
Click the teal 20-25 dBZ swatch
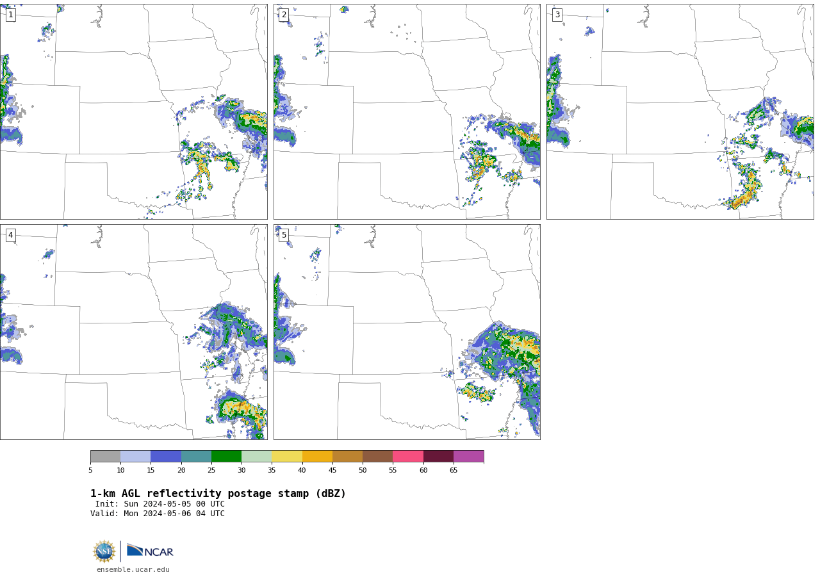click(196, 457)
